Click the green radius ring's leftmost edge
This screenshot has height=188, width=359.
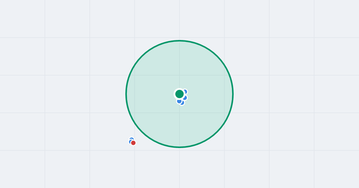126,94
